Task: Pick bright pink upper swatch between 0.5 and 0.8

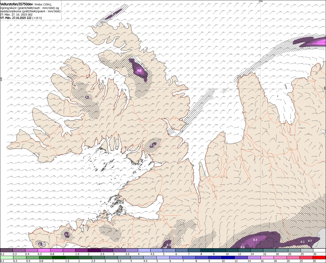Action: click(44, 250)
